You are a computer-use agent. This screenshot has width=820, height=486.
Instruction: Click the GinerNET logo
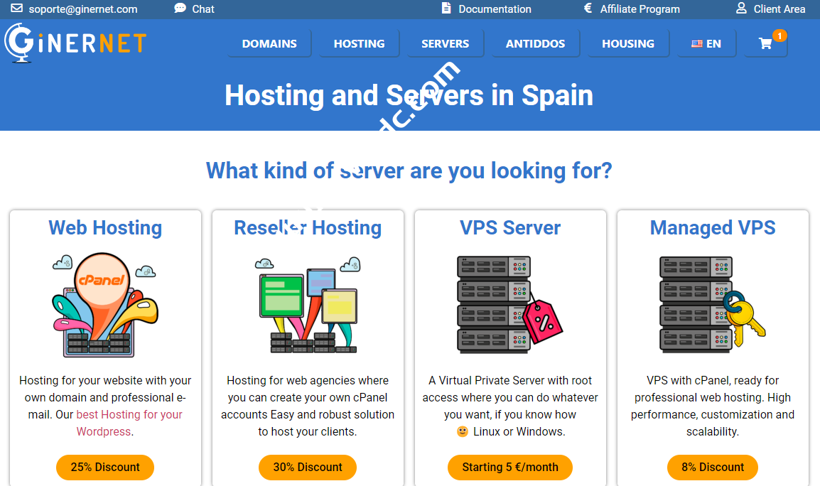(x=75, y=43)
